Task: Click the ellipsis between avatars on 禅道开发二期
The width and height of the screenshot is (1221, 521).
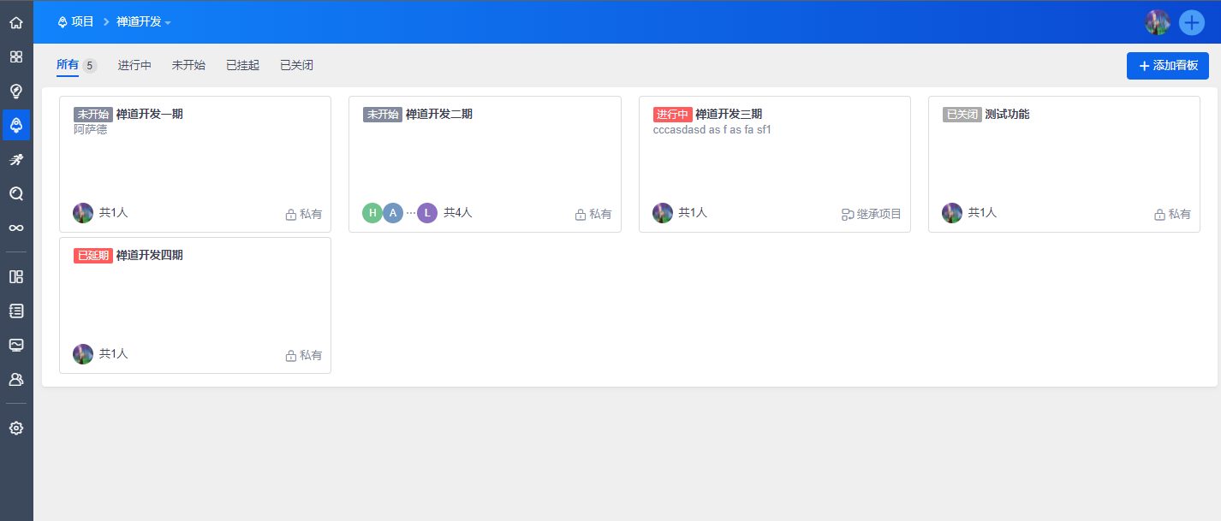Action: coord(410,213)
